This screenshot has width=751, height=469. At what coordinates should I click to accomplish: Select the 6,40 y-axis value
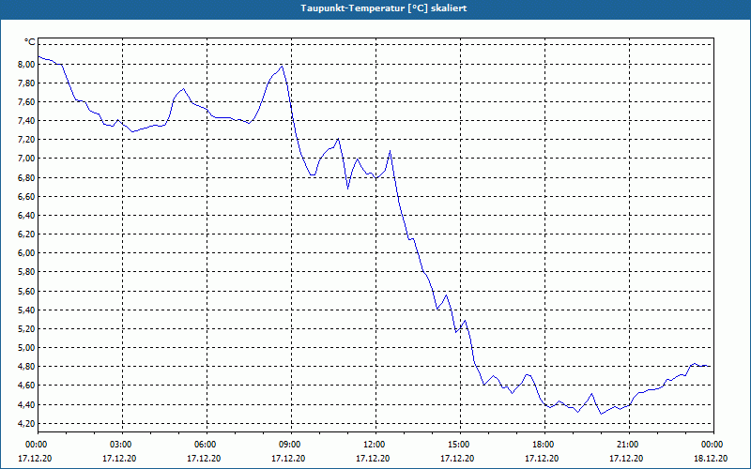coord(26,216)
